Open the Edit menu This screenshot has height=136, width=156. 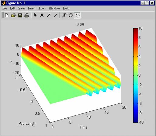[13, 8]
